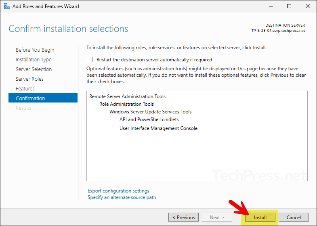Select the Confirmation step in sidebar
Viewport: 317px width, 226px height.
tap(30, 98)
